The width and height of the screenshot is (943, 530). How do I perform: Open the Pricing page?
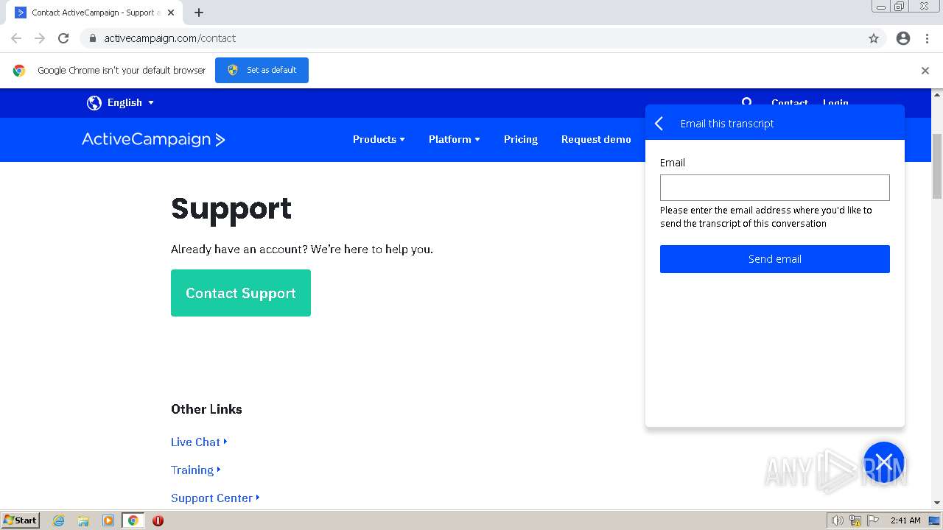[x=521, y=139]
